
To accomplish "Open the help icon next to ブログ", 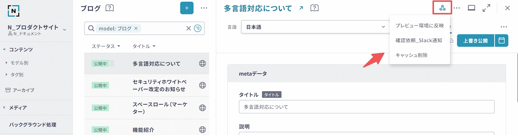I will (x=110, y=8).
